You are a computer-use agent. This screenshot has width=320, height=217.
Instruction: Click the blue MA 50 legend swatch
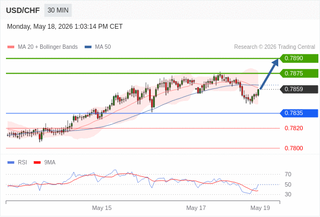click(88, 47)
